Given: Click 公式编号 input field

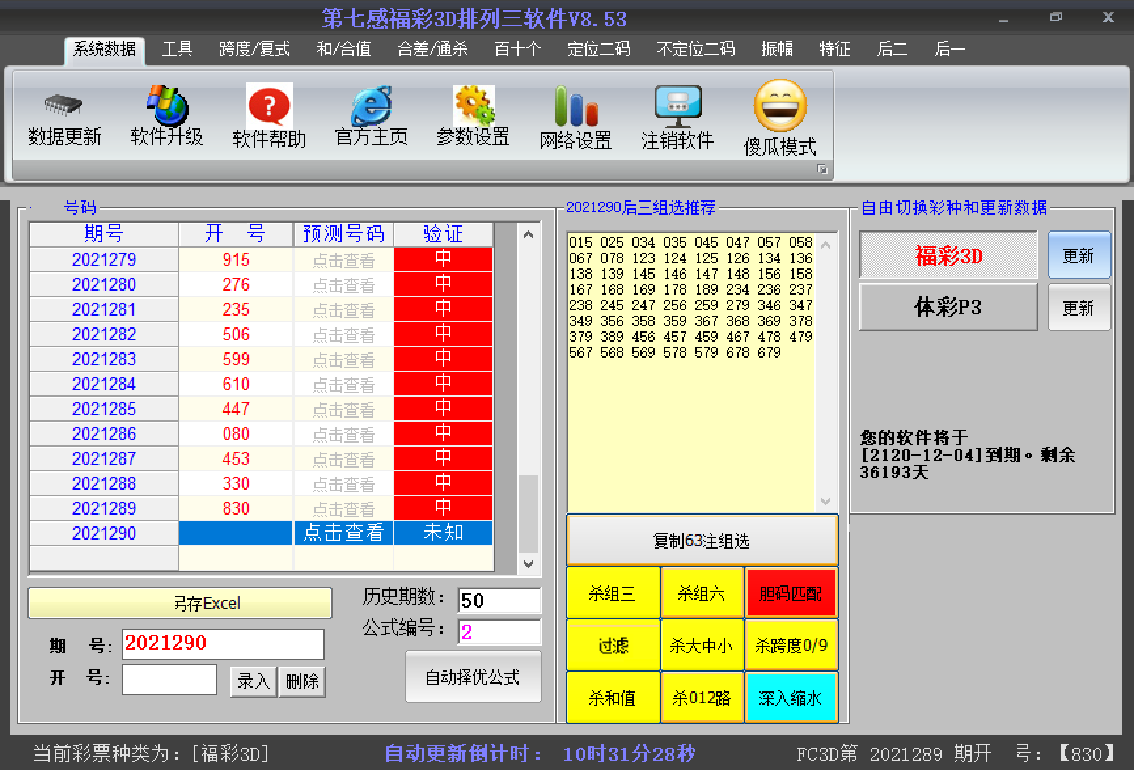Looking at the screenshot, I should [x=499, y=632].
